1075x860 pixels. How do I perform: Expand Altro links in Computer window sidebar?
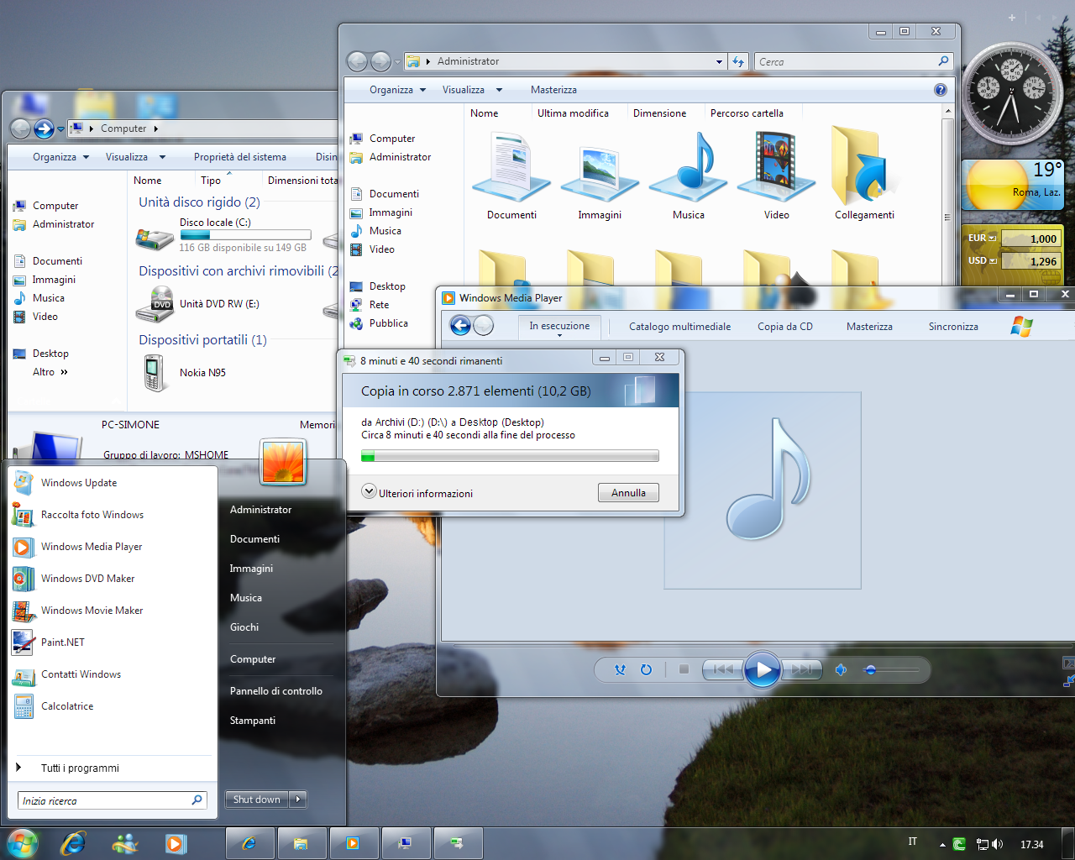tap(50, 372)
